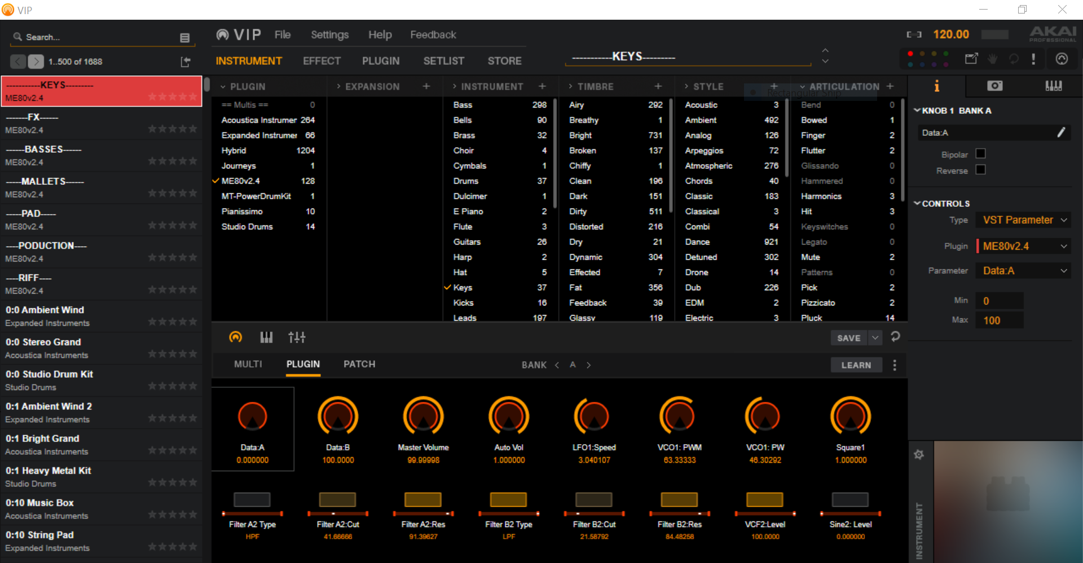Click the bracket fit-window icon beside tempo
The image size is (1083, 563).
(x=914, y=34)
